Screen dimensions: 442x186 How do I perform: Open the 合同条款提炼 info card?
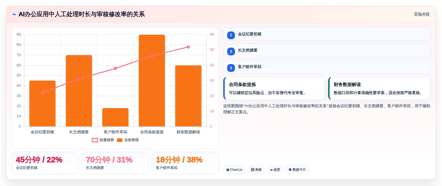coord(274,88)
